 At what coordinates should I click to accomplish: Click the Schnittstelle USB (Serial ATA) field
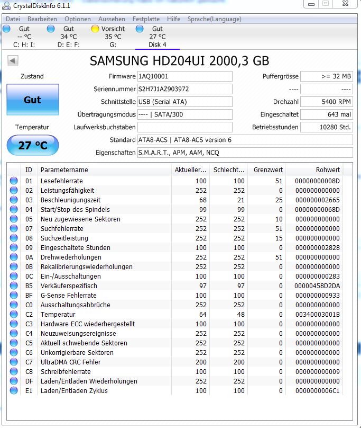(184, 102)
